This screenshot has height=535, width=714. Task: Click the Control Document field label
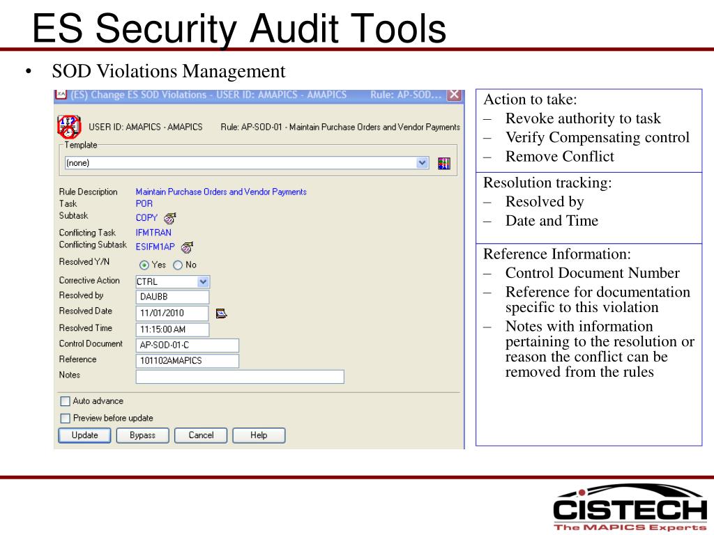tap(91, 343)
